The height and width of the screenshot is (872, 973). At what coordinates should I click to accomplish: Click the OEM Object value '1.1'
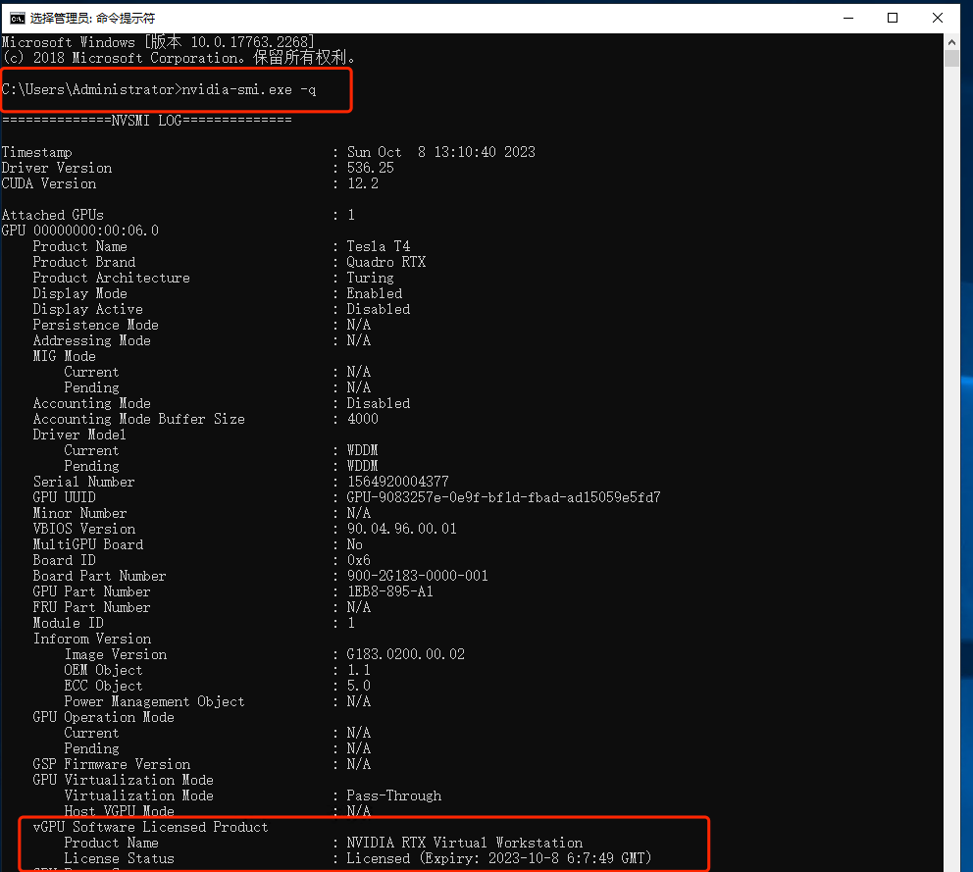tap(359, 670)
